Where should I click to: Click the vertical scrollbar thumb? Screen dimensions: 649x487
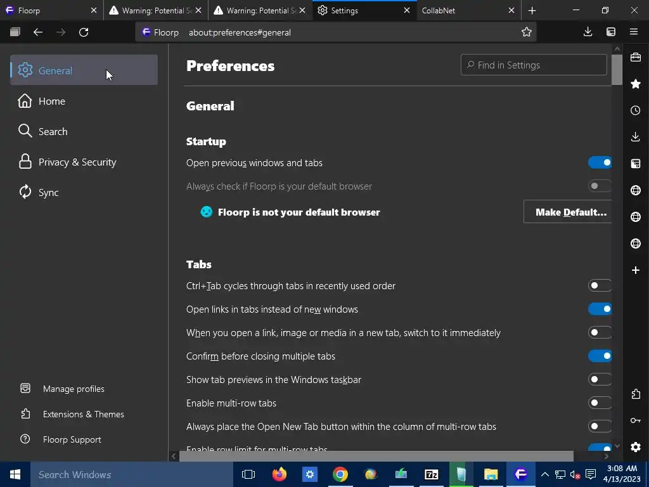pos(617,70)
